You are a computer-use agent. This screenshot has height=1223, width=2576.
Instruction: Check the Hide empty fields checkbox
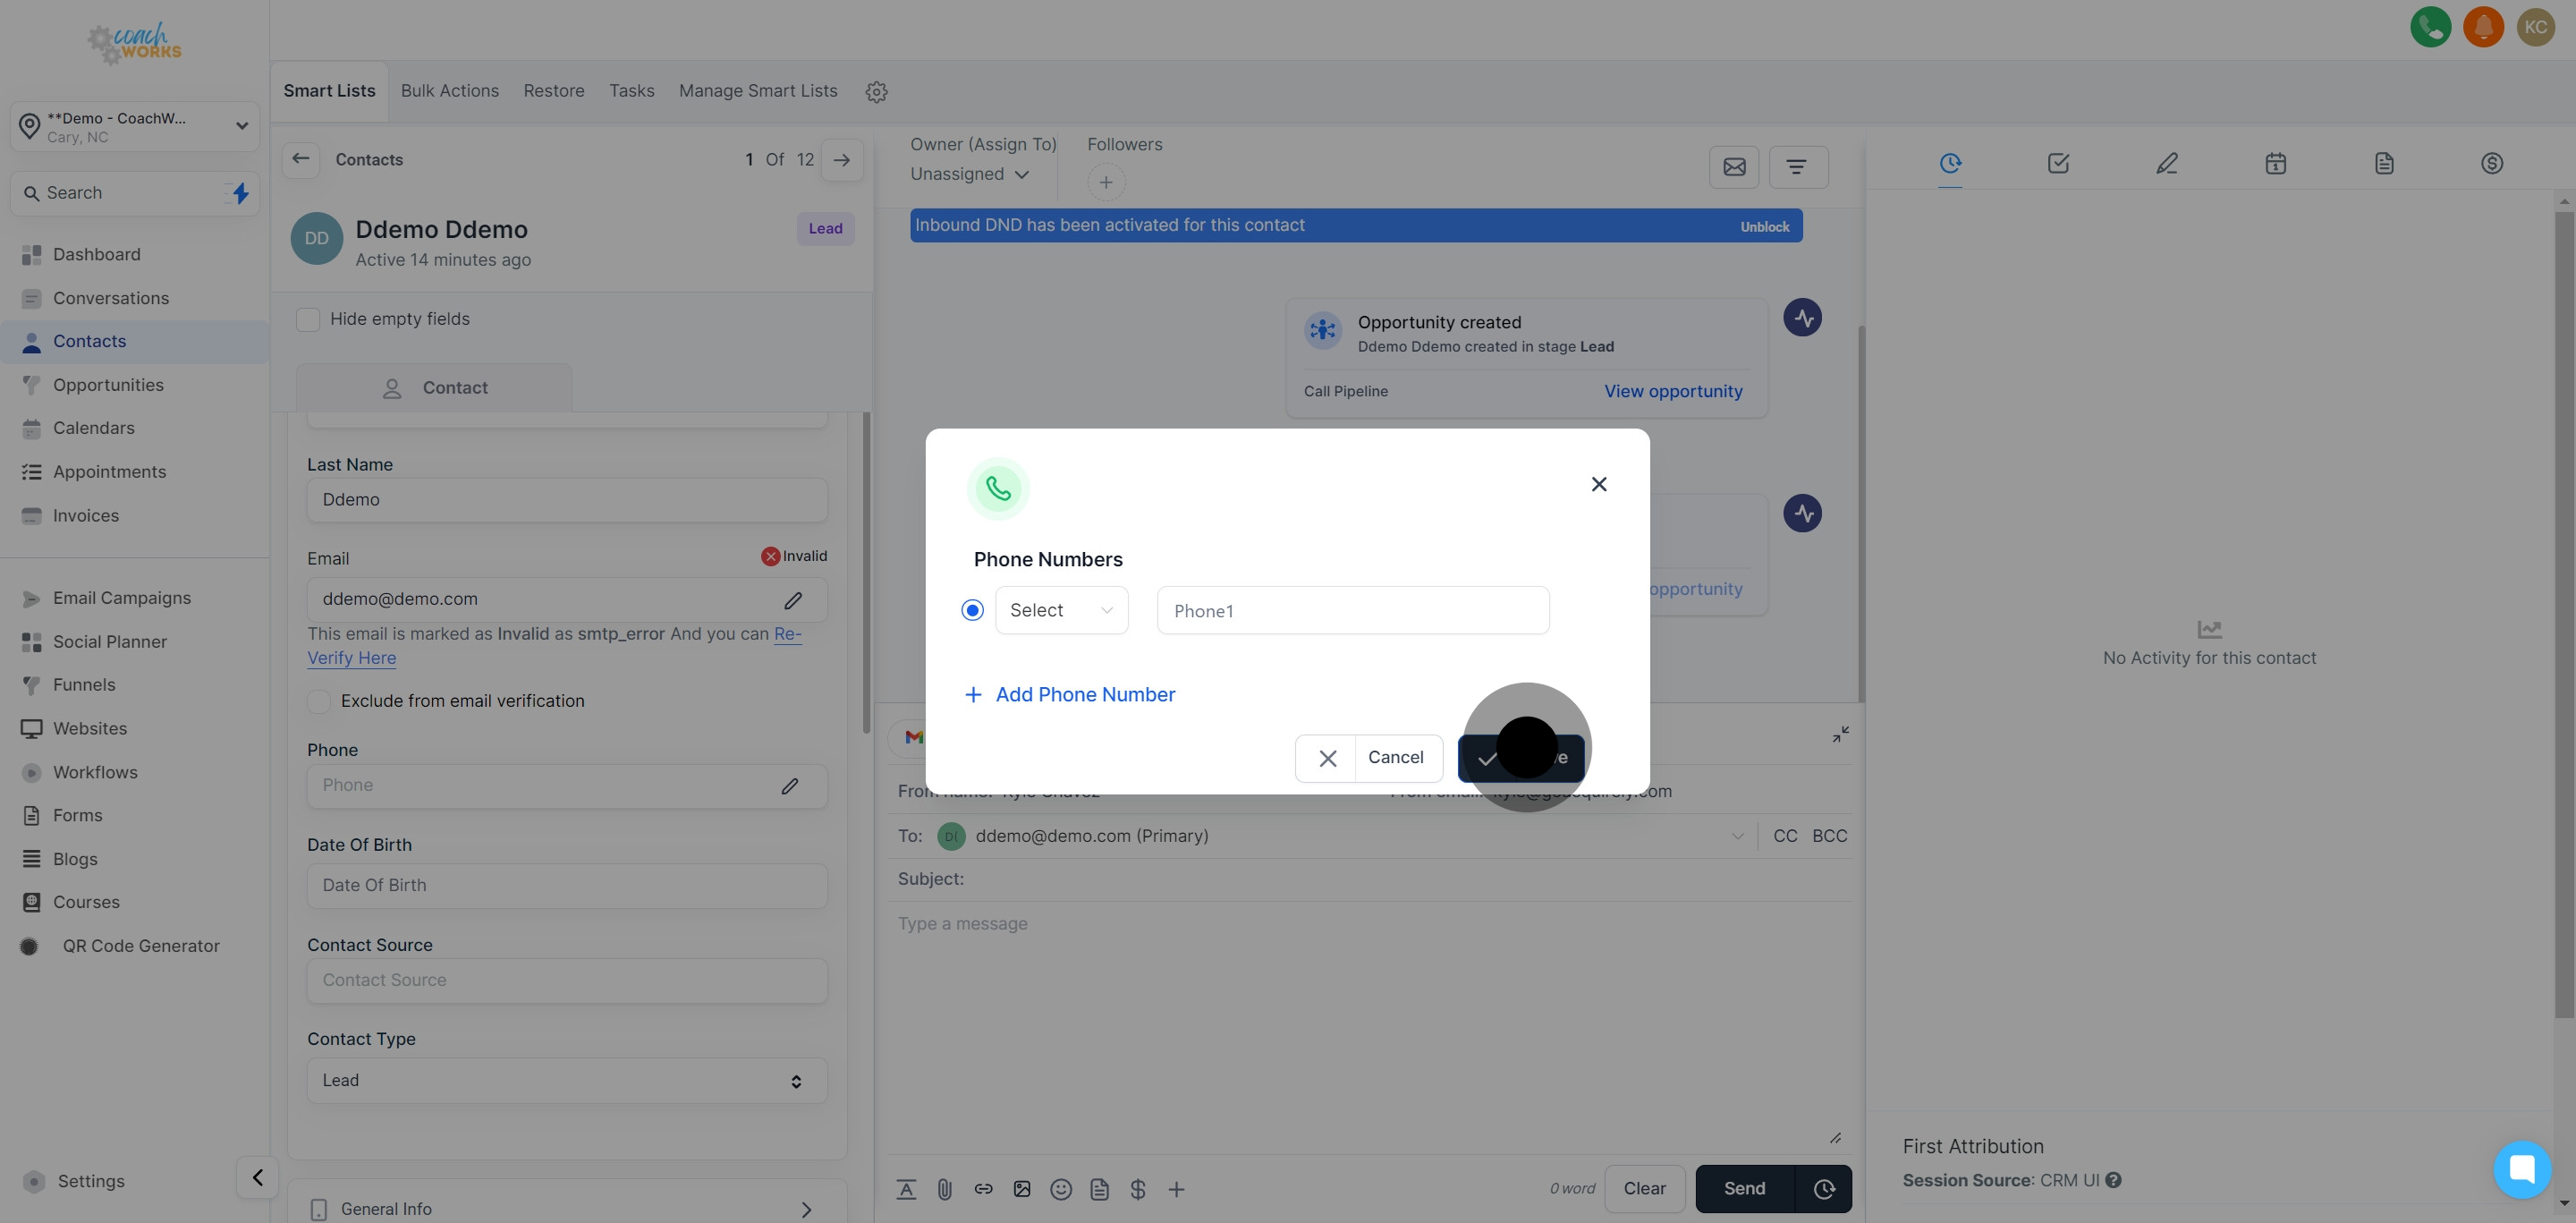tap(308, 320)
